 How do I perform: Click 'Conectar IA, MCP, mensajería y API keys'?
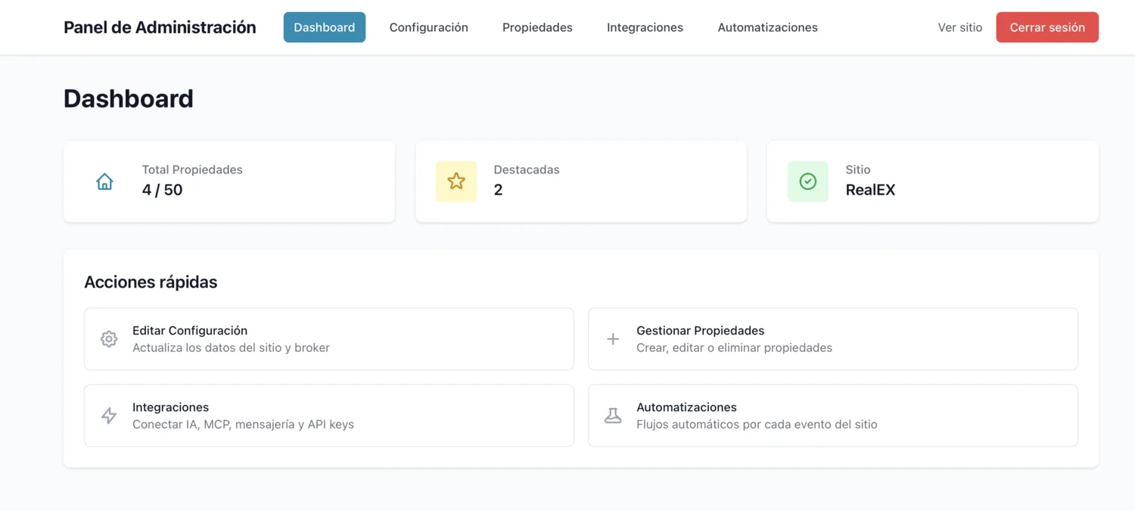[243, 425]
